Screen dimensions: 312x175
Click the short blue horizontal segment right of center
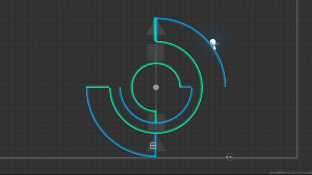pyautogui.click(x=185, y=87)
